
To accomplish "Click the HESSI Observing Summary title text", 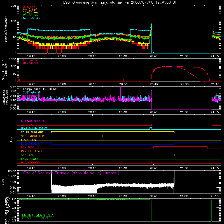I will (118, 3).
